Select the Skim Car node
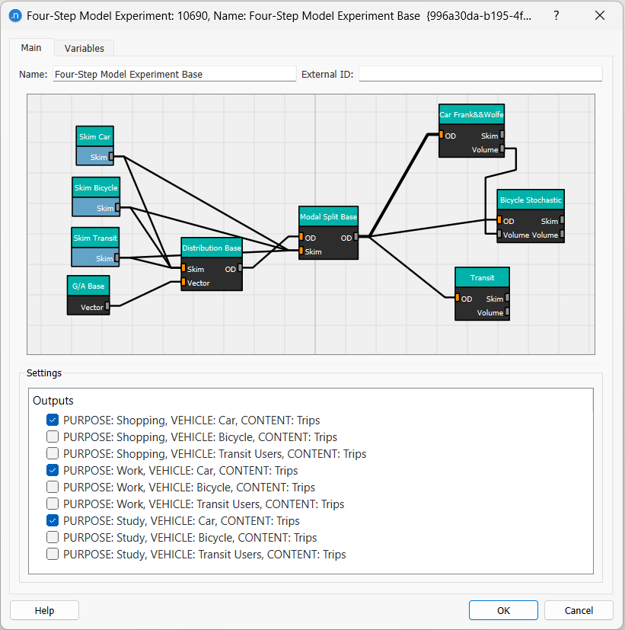Screen dimensions: 625x630 (94, 136)
